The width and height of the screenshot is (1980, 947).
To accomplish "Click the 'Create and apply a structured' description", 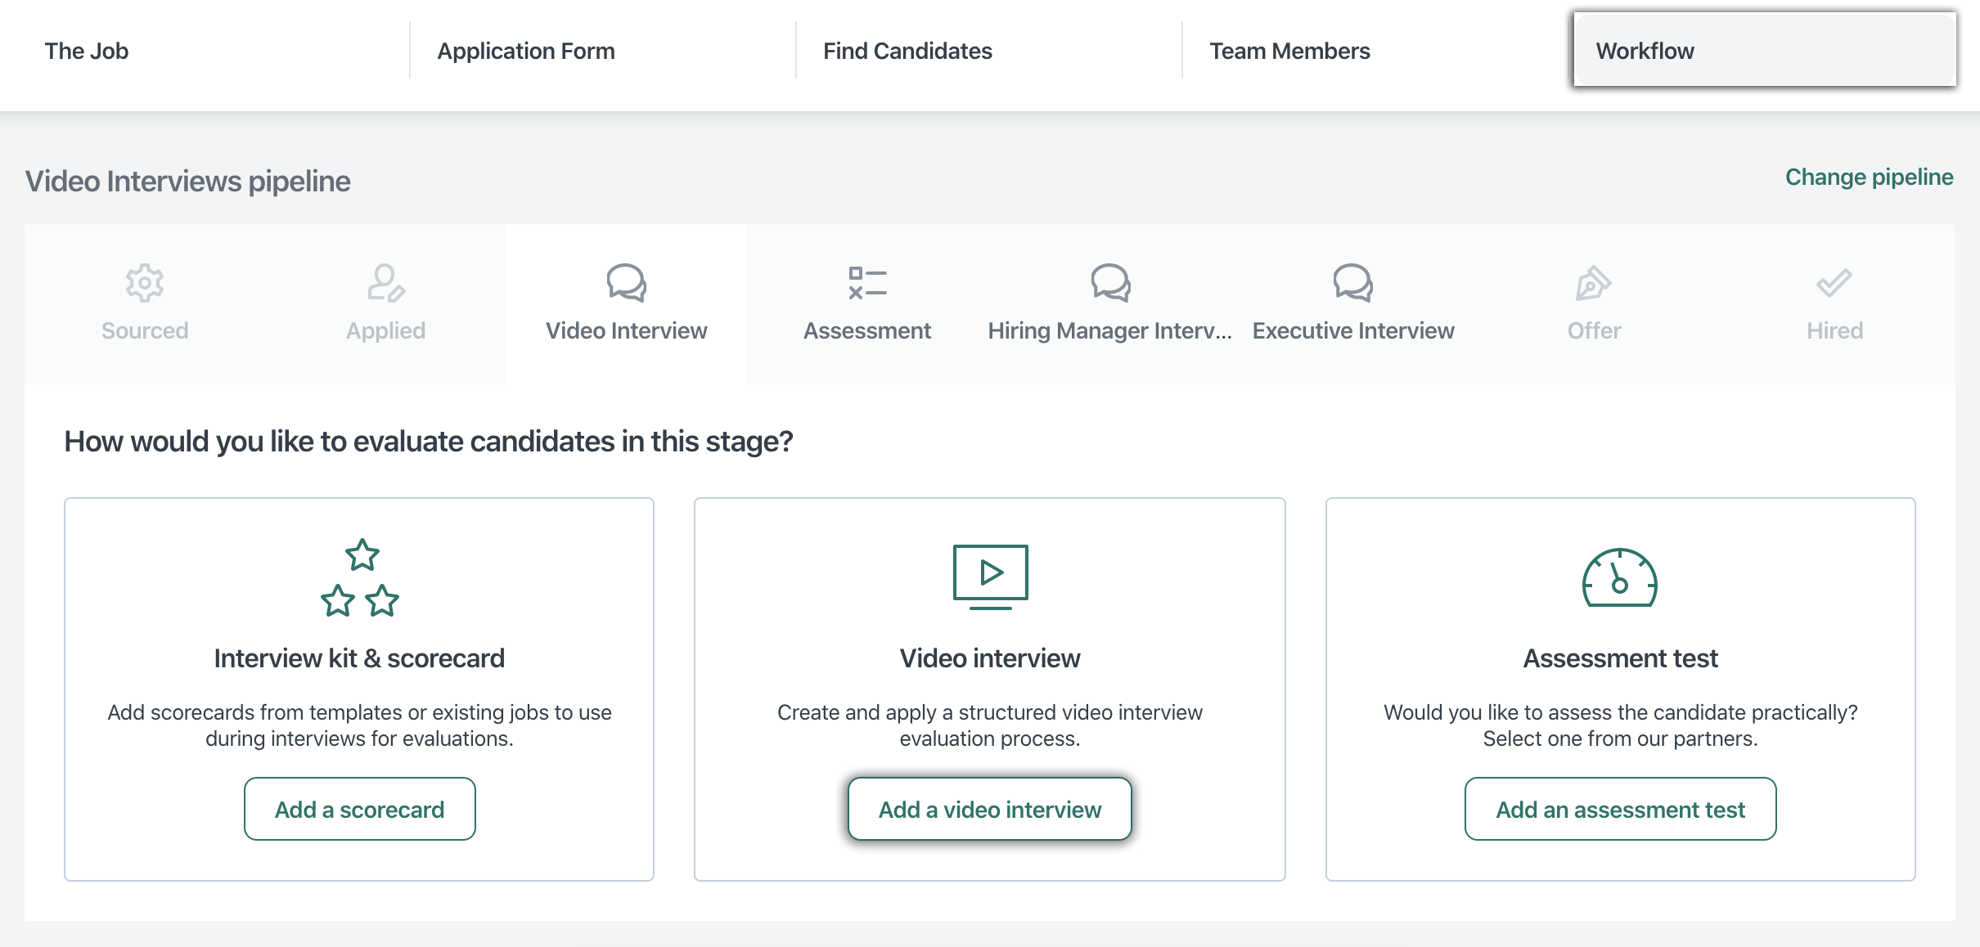I will (x=990, y=725).
